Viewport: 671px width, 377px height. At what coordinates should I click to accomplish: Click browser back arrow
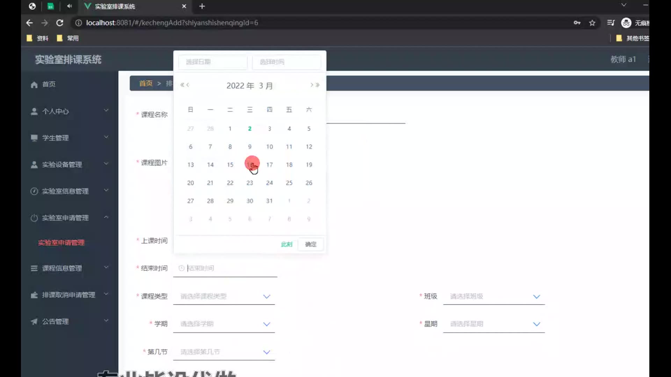coord(29,23)
